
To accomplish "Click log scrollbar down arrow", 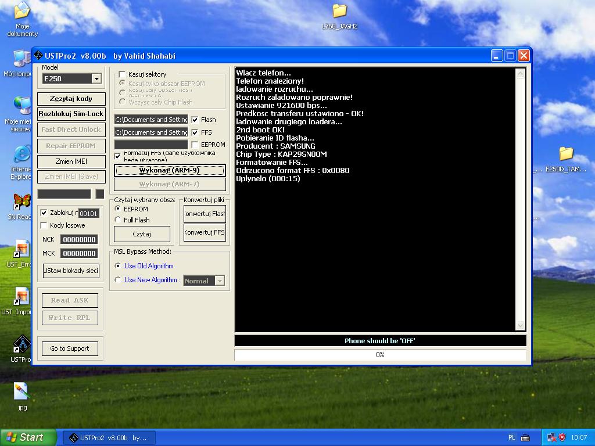I will tap(520, 325).
